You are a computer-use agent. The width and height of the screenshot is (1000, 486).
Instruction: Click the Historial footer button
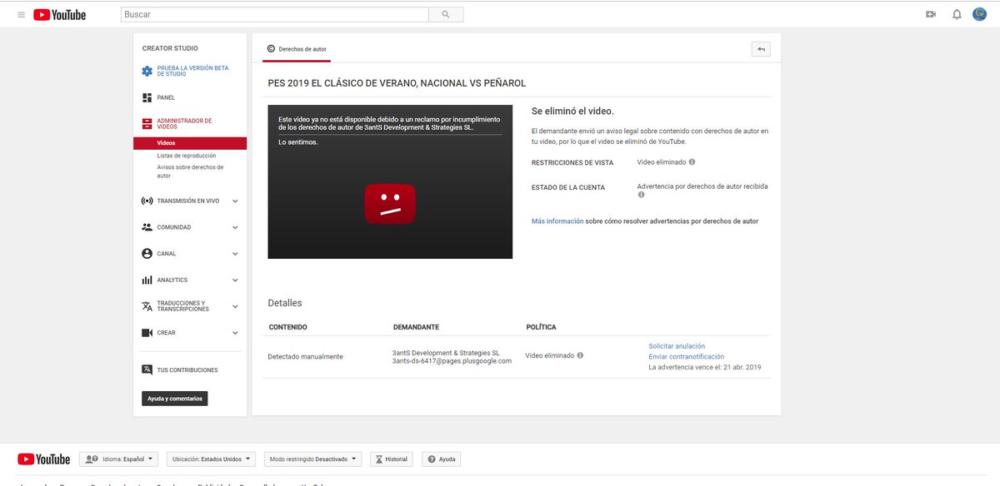(x=392, y=459)
